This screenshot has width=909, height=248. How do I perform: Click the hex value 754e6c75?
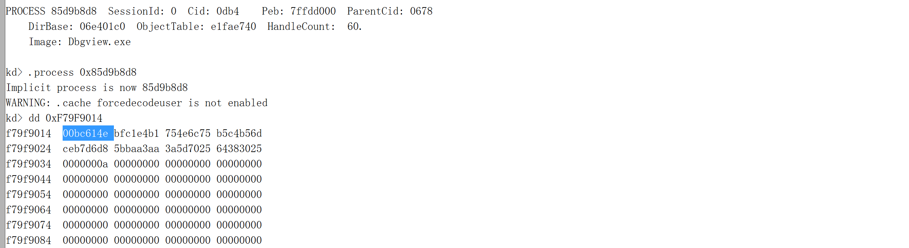(188, 134)
